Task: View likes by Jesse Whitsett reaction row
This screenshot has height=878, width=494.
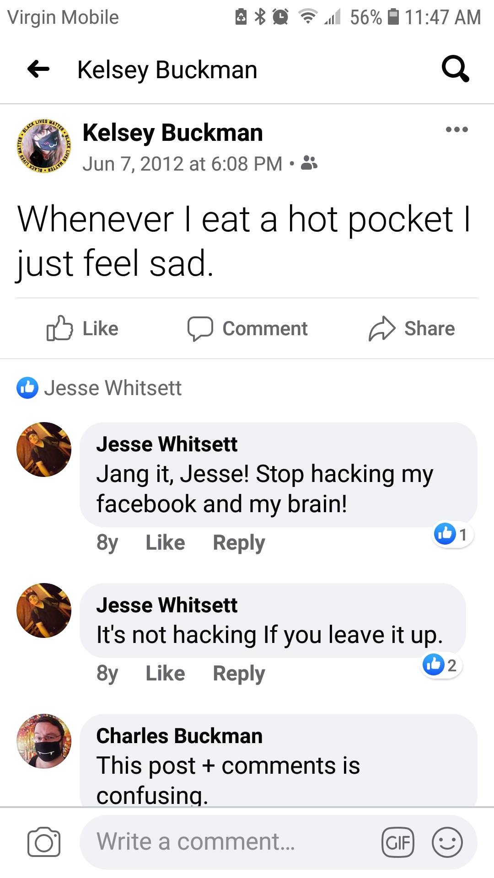Action: [99, 388]
